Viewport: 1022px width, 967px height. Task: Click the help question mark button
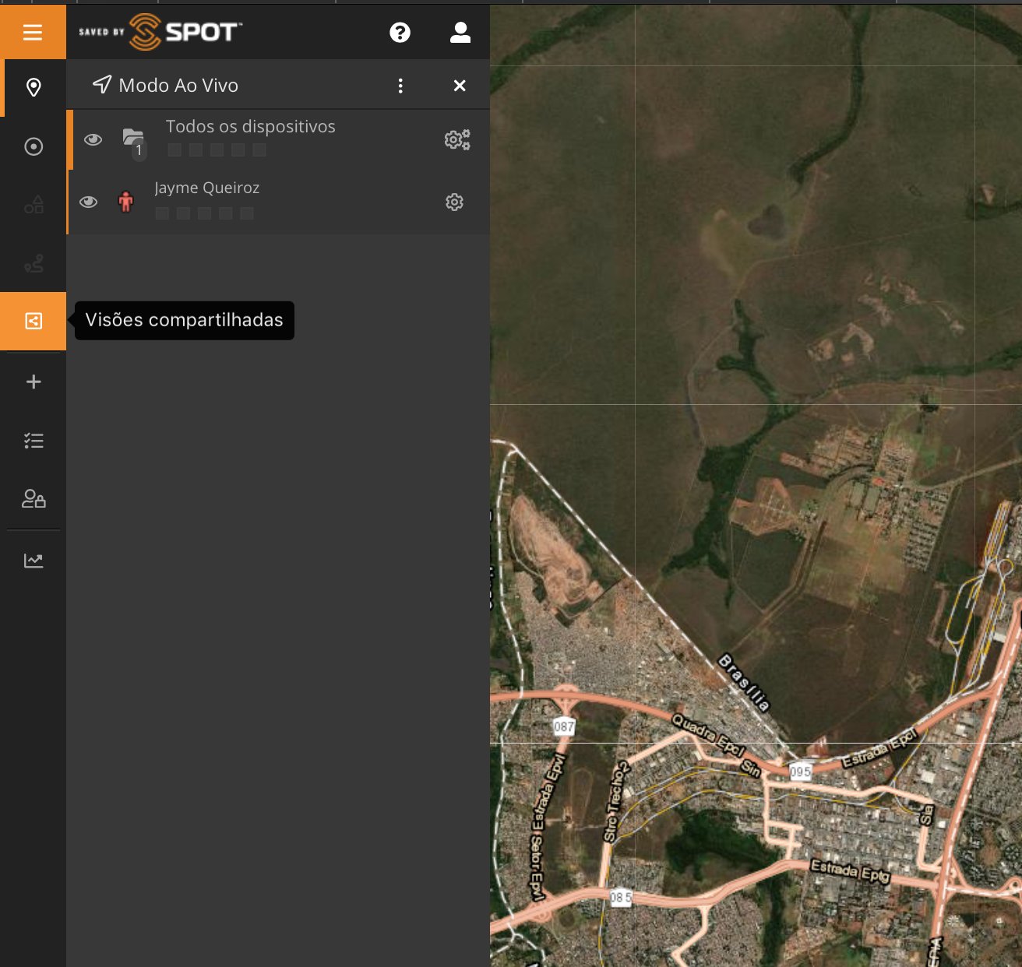tap(400, 32)
